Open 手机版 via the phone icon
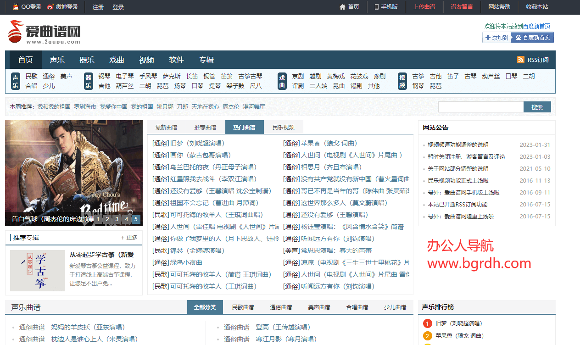Viewport: 580px width, 345px height. pos(377,7)
